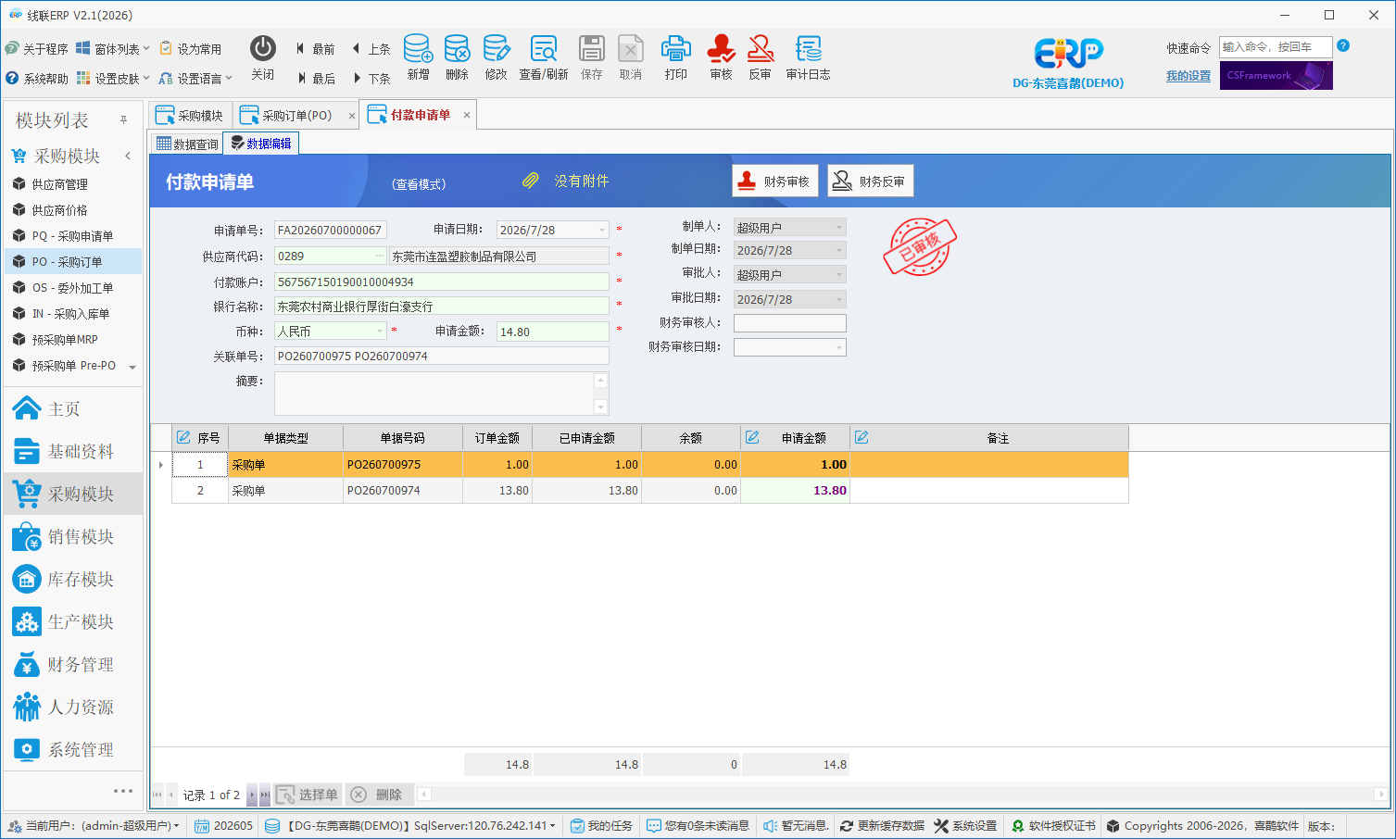The height and width of the screenshot is (839, 1396).
Task: Open the 系统管理 sidebar module
Action: [74, 749]
